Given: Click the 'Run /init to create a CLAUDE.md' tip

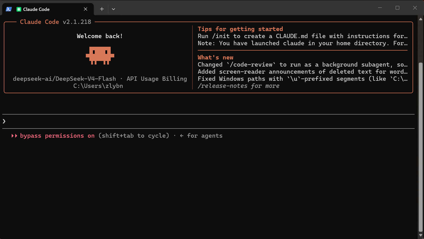Looking at the screenshot, I should click(303, 36).
